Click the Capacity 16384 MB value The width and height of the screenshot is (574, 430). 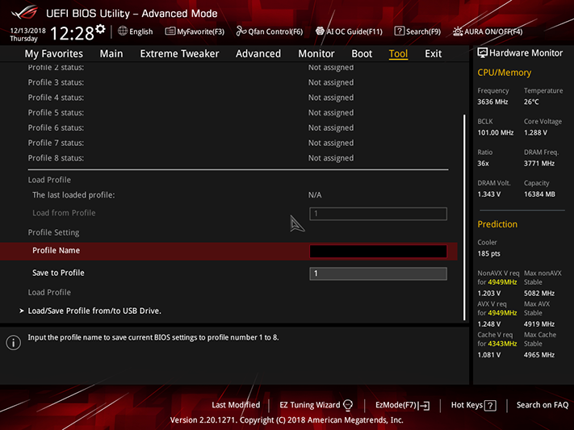pyautogui.click(x=539, y=194)
